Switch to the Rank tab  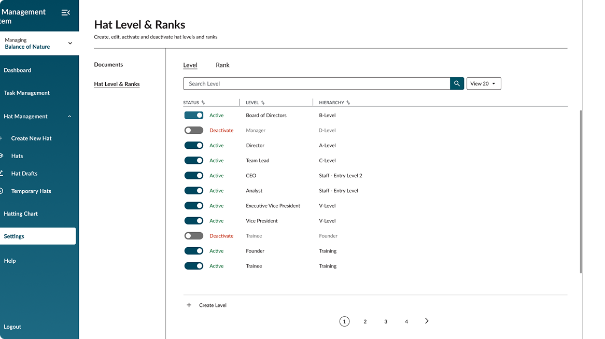tap(222, 65)
